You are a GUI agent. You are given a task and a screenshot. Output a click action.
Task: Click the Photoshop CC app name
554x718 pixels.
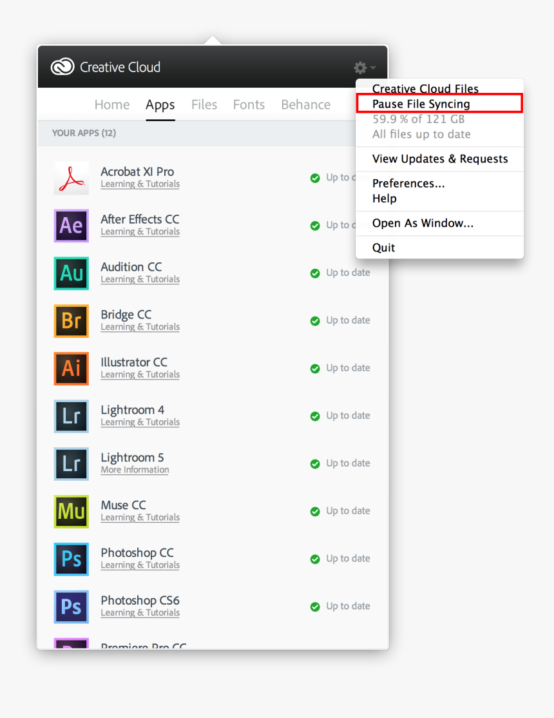tap(137, 553)
